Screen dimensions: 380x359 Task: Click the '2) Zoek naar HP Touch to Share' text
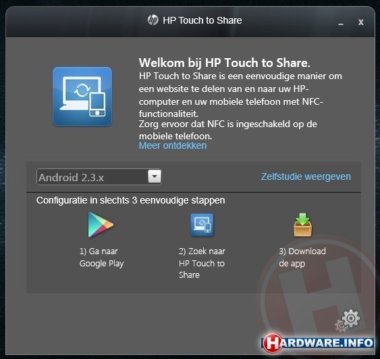[x=202, y=263]
